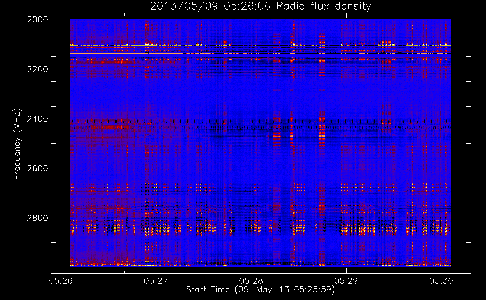Click the 05:29 time tick label

[346, 281]
